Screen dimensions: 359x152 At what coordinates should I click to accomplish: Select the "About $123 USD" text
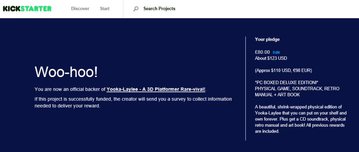[x=271, y=58]
